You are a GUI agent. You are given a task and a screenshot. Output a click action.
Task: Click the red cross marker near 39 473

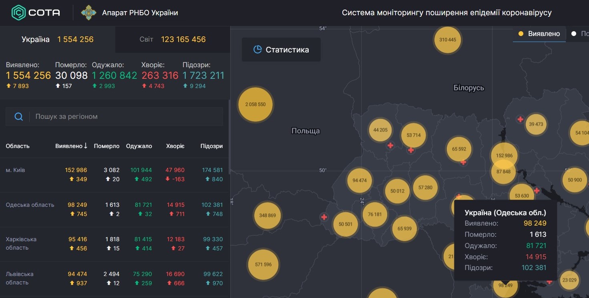point(520,119)
